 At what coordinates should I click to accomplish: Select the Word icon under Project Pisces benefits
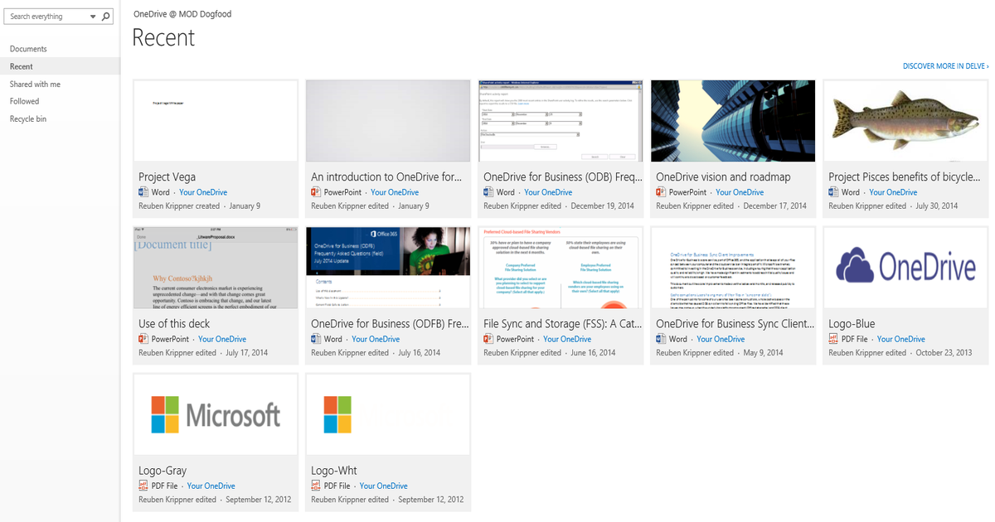[x=834, y=191]
